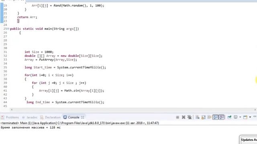Click the Updates Available notification popup

coord(248,140)
